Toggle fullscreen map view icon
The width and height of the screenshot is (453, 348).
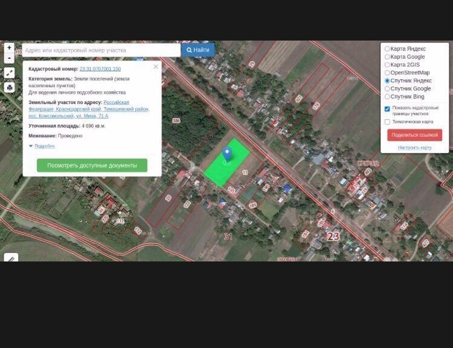(9, 73)
